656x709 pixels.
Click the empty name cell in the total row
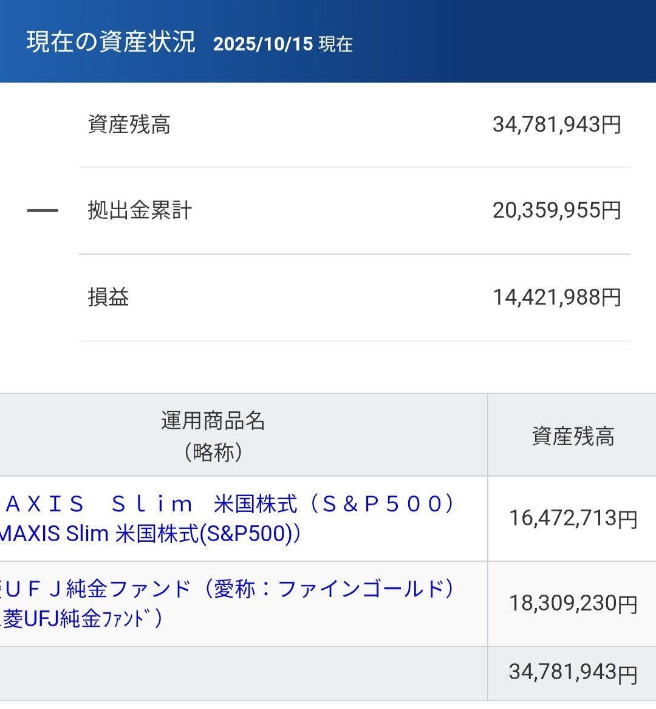(243, 673)
